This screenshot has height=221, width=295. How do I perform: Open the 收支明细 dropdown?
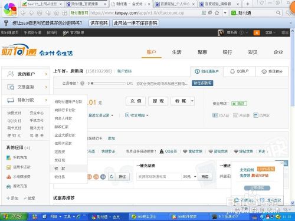137,116
